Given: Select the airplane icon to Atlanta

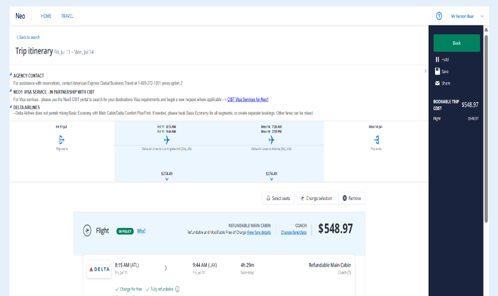Looking at the screenshot, I should coord(271,140).
